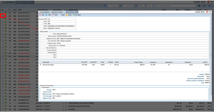Click the ALGASE row

tap(106, 109)
